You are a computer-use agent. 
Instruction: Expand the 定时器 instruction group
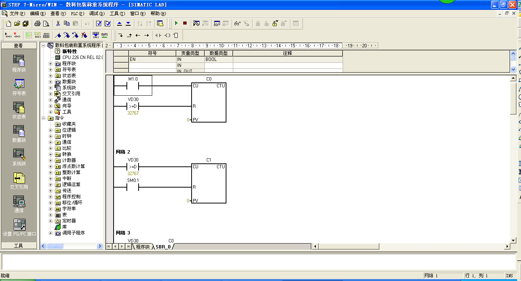point(51,221)
